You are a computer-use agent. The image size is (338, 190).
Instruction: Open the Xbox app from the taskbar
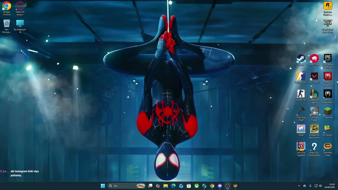pos(196,186)
